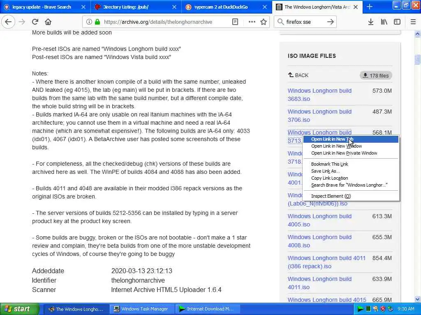Close the Windows Longhorn/Vista Archive tab
Image resolution: width=421 pixels, height=315 pixels.
click(x=356, y=7)
